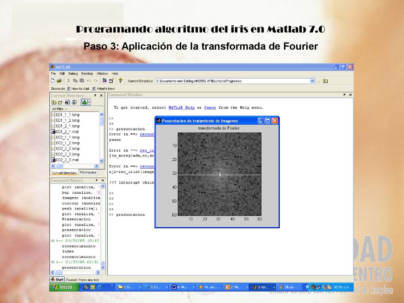Viewport: 404px width, 303px height.
Task: Click the Undo arrow in toolbar
Action: coord(89,80)
